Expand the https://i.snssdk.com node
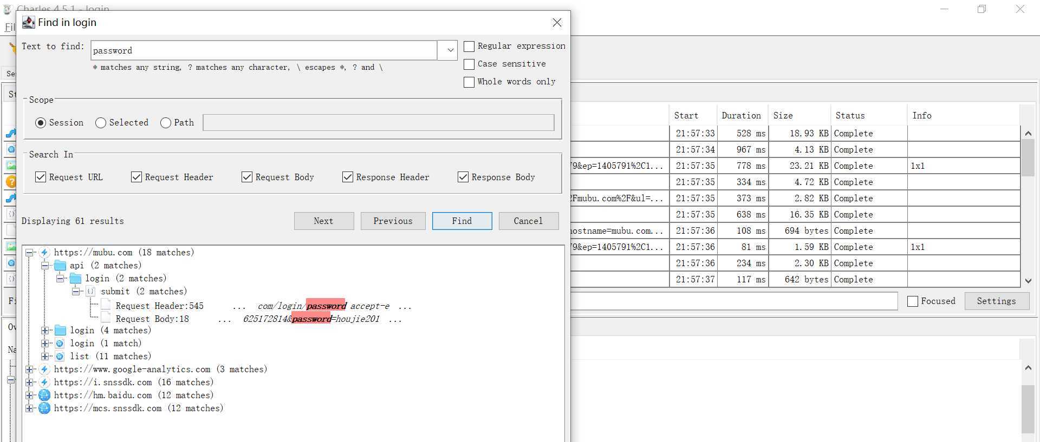Image resolution: width=1040 pixels, height=442 pixels. click(30, 382)
